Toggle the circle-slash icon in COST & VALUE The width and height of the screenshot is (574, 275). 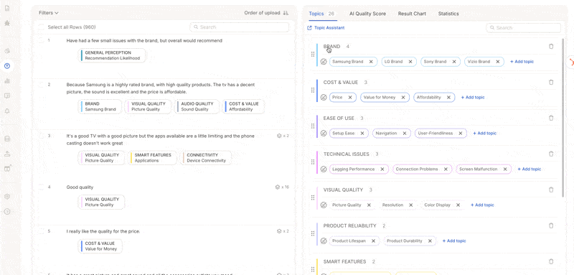pos(324,98)
